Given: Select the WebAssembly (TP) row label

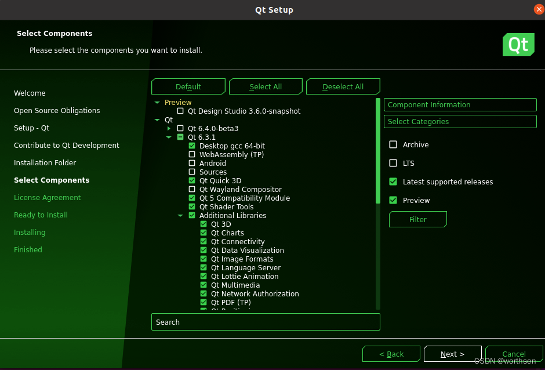Looking at the screenshot, I should click(x=231, y=154).
